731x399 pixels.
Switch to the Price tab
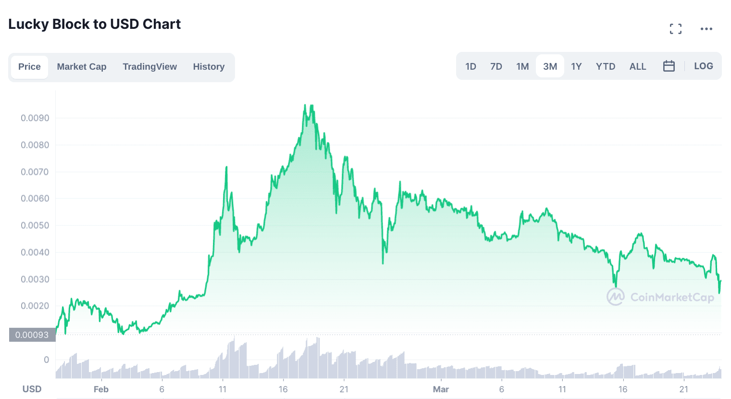coord(29,67)
